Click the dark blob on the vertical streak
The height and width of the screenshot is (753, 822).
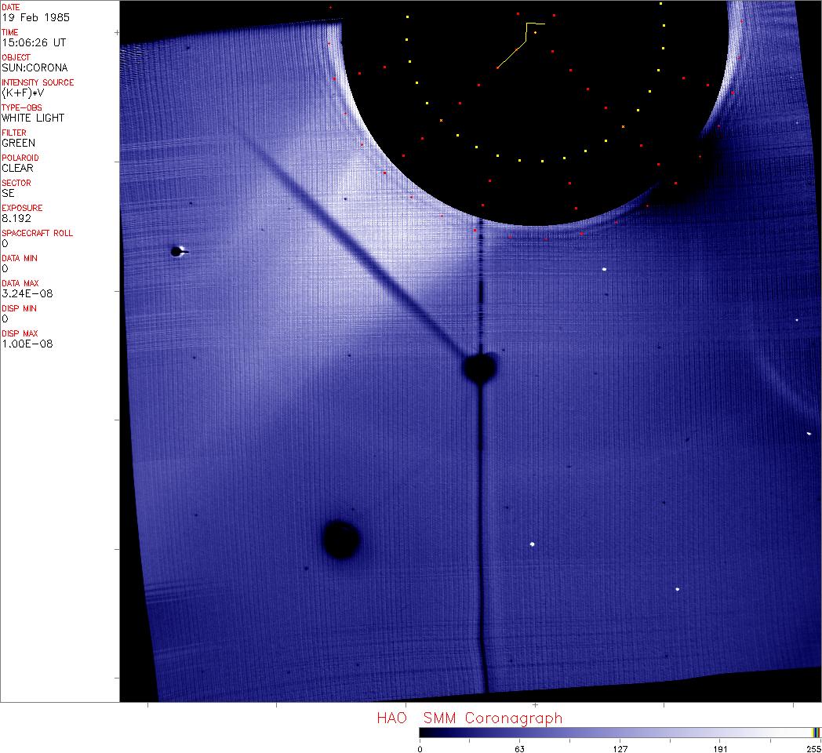(480, 367)
